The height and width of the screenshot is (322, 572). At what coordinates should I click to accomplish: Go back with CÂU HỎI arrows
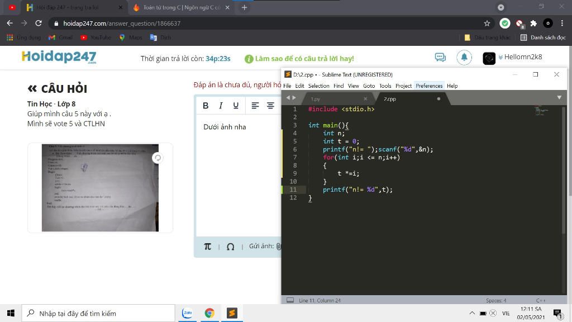point(32,89)
